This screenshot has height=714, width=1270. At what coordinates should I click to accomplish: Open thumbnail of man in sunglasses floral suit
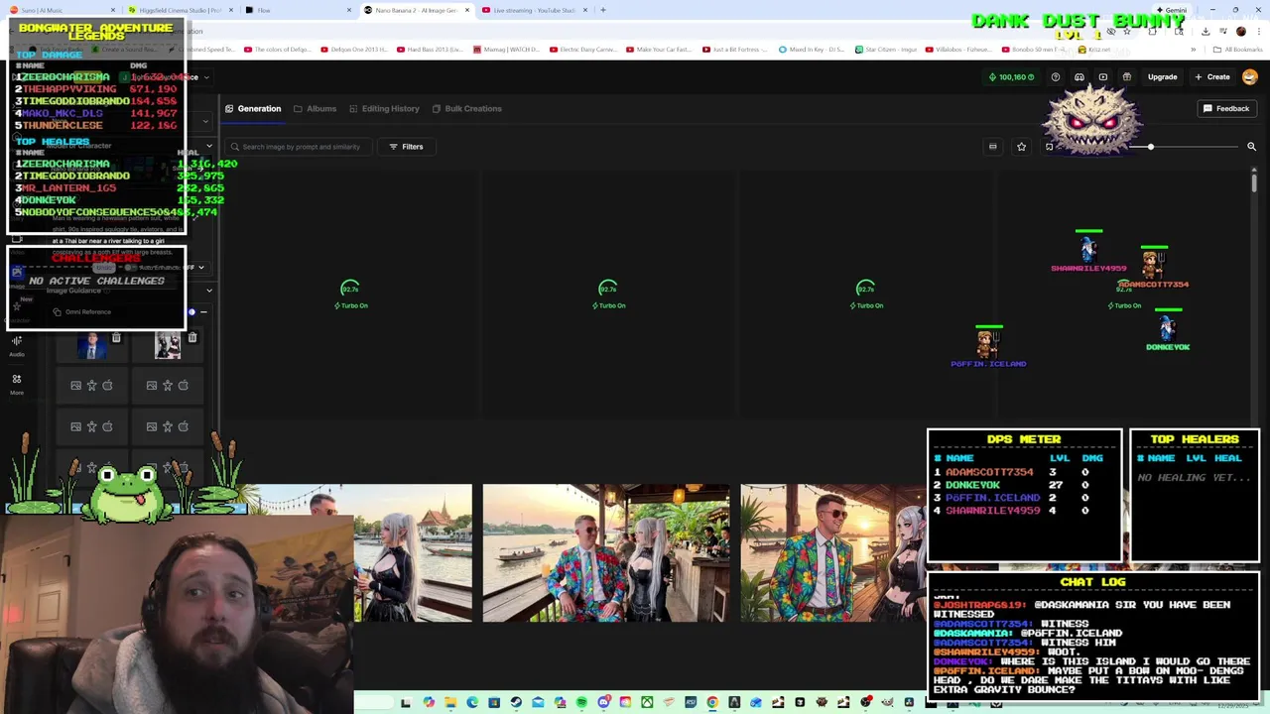832,552
